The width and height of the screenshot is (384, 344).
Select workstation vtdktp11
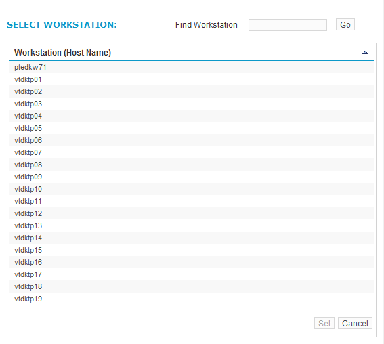point(192,201)
